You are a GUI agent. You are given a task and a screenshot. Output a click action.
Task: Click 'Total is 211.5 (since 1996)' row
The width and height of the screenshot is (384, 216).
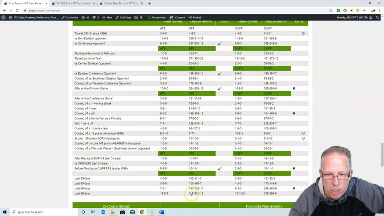click(x=190, y=33)
